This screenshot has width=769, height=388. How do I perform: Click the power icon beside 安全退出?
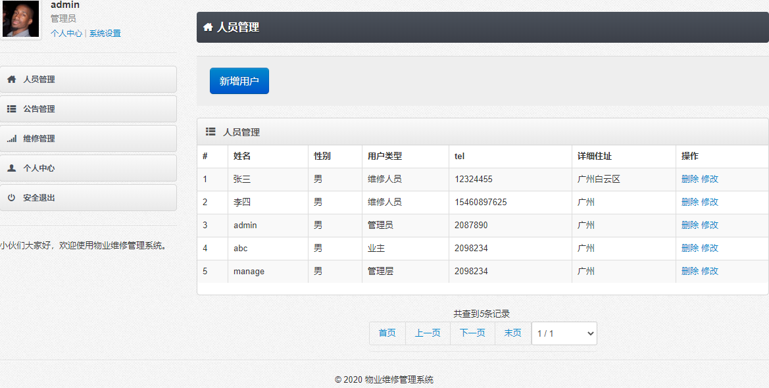click(12, 198)
